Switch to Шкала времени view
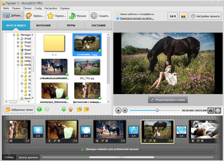This screenshot has height=161, width=224. tap(28, 157)
